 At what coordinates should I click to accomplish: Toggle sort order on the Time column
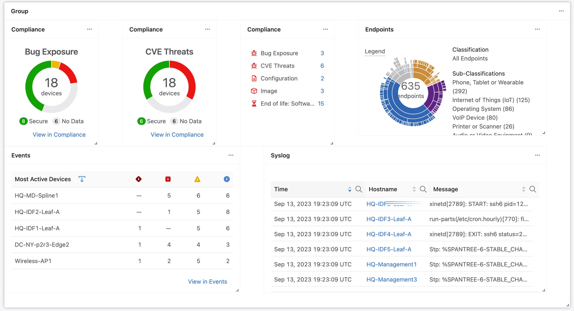tap(350, 189)
